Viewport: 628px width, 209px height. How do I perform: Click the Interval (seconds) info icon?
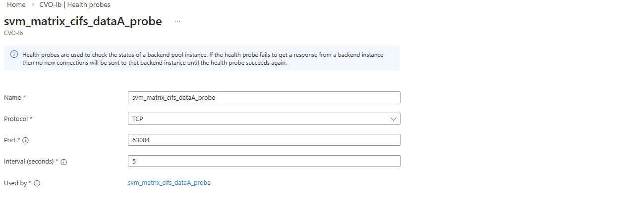pos(63,162)
